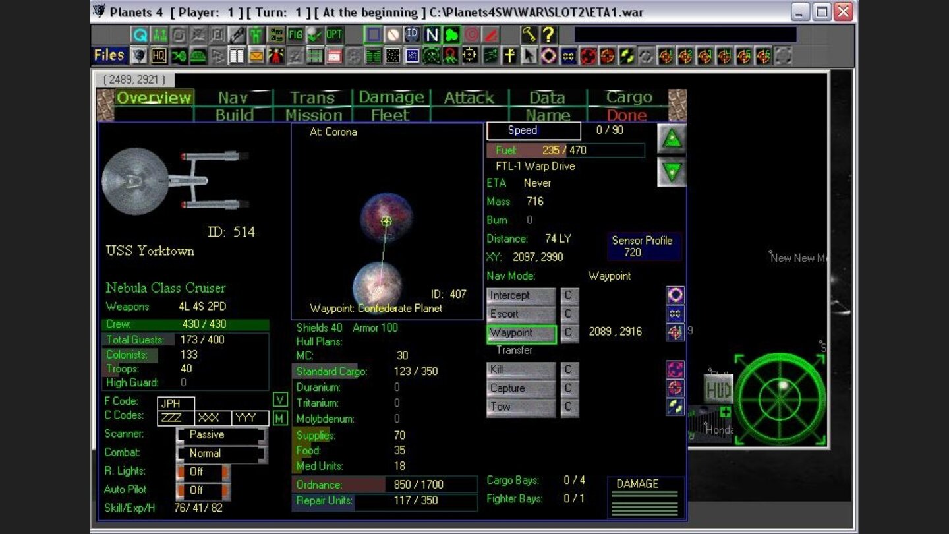Image resolution: width=949 pixels, height=534 pixels.
Task: Click the Capture button
Action: tap(521, 388)
